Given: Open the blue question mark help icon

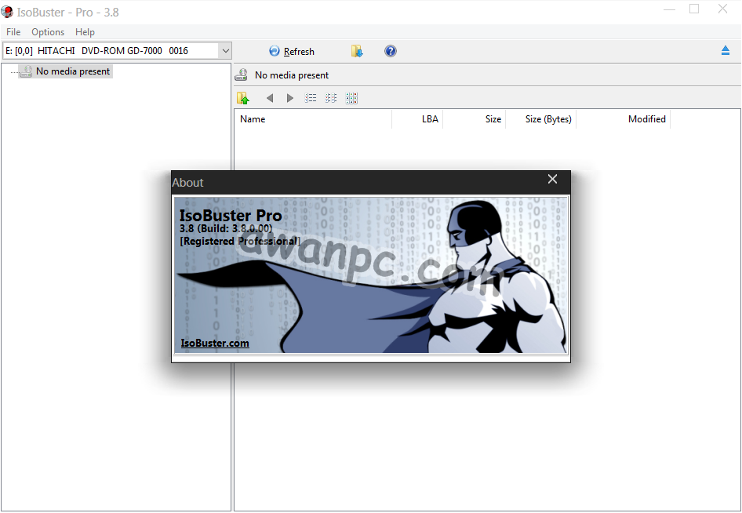Looking at the screenshot, I should [391, 51].
